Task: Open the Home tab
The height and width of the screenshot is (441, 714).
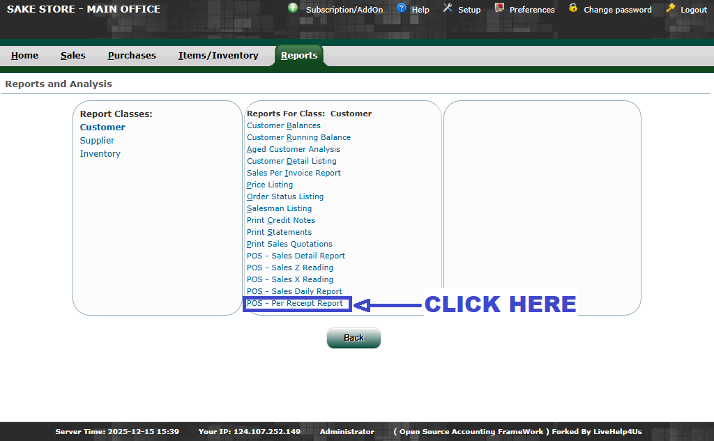Action: coord(24,56)
